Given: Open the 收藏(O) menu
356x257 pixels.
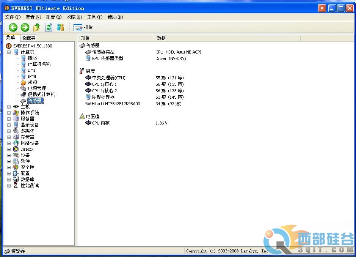Looking at the screenshot, I should (74, 17).
